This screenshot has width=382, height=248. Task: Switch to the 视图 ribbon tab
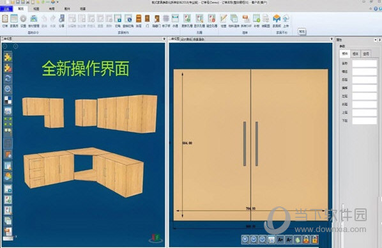[36, 9]
